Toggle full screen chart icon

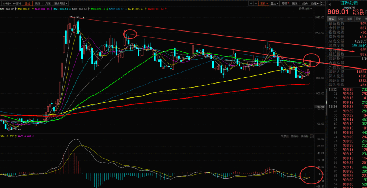323,4
